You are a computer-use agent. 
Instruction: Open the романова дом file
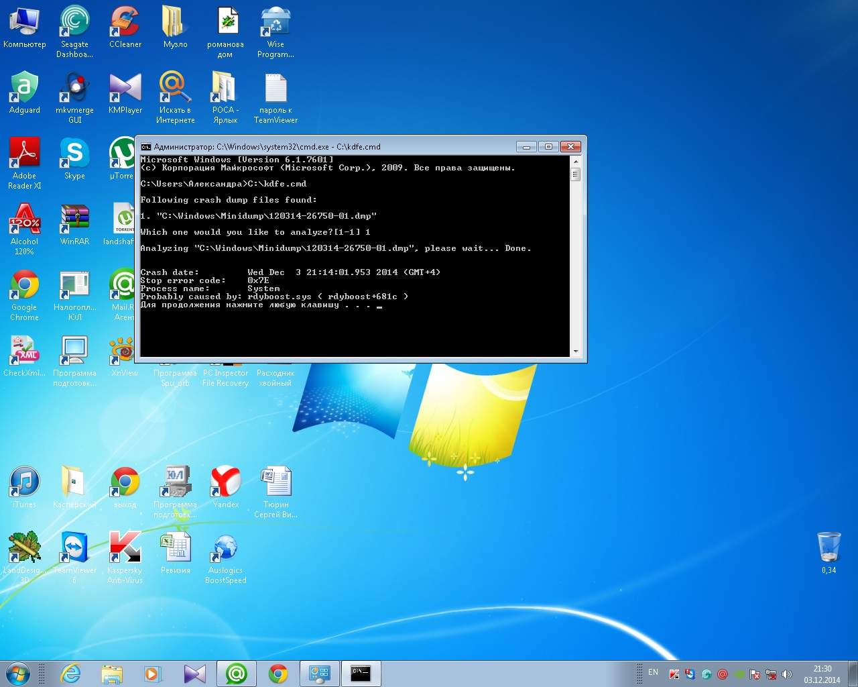225,32
